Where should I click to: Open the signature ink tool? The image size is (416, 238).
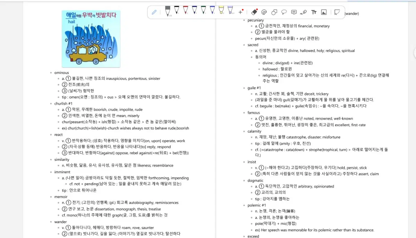[304, 12]
